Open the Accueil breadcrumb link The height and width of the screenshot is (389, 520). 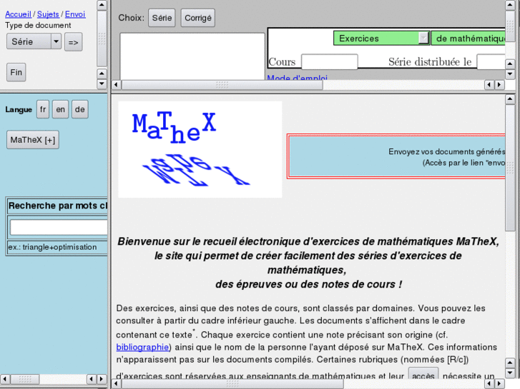coord(19,14)
